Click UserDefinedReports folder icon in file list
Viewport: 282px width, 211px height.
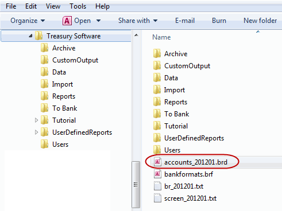click(x=157, y=138)
